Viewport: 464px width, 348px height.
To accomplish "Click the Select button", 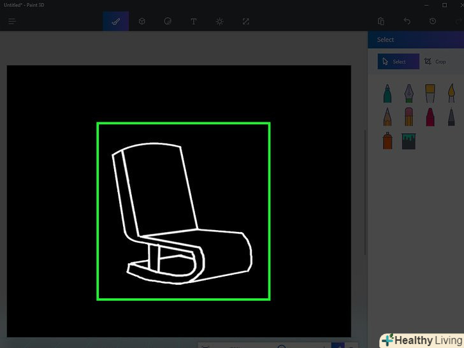I will [398, 62].
